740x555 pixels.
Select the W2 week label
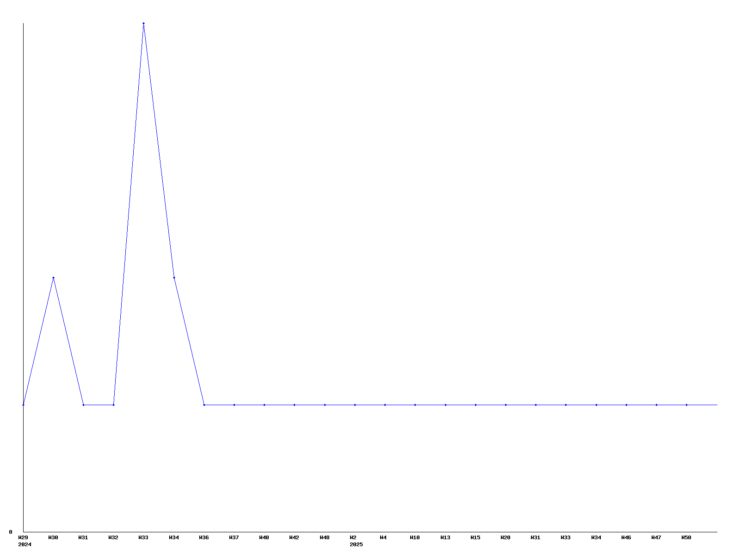[353, 537]
